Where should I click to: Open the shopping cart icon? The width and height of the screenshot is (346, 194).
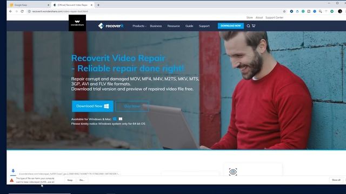pyautogui.click(x=254, y=26)
